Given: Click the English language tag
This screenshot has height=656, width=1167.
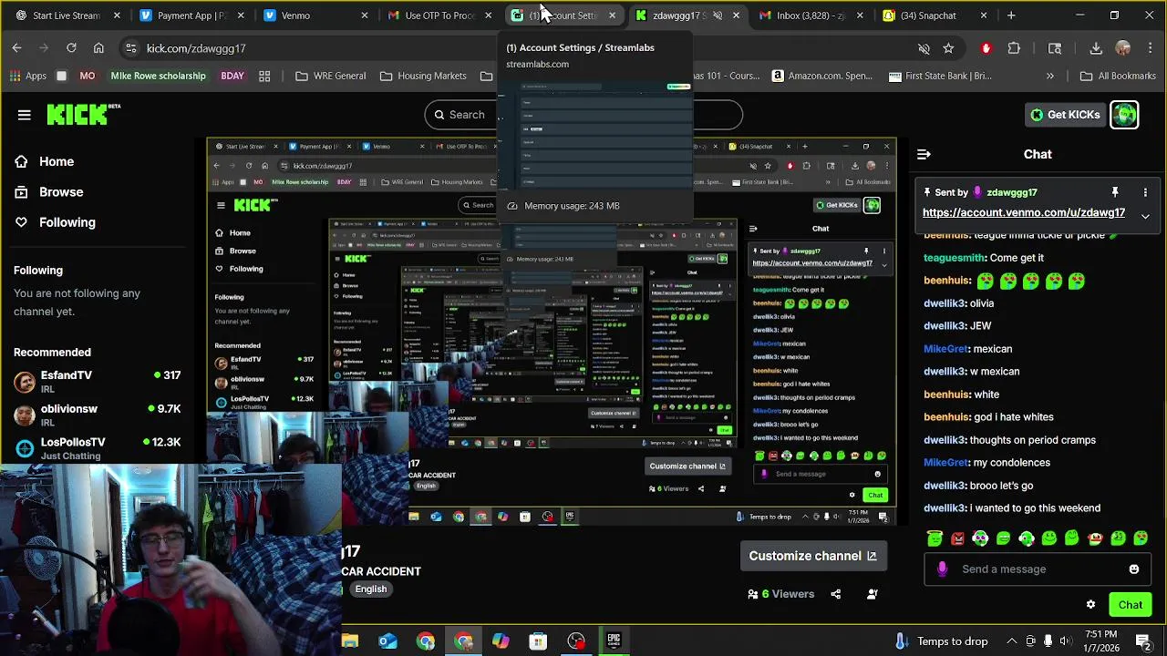Looking at the screenshot, I should tap(370, 589).
